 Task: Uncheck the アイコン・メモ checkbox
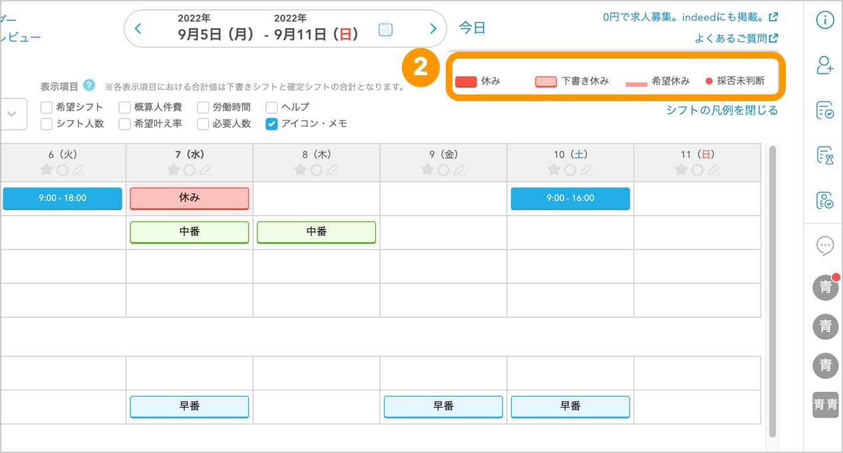coord(271,124)
